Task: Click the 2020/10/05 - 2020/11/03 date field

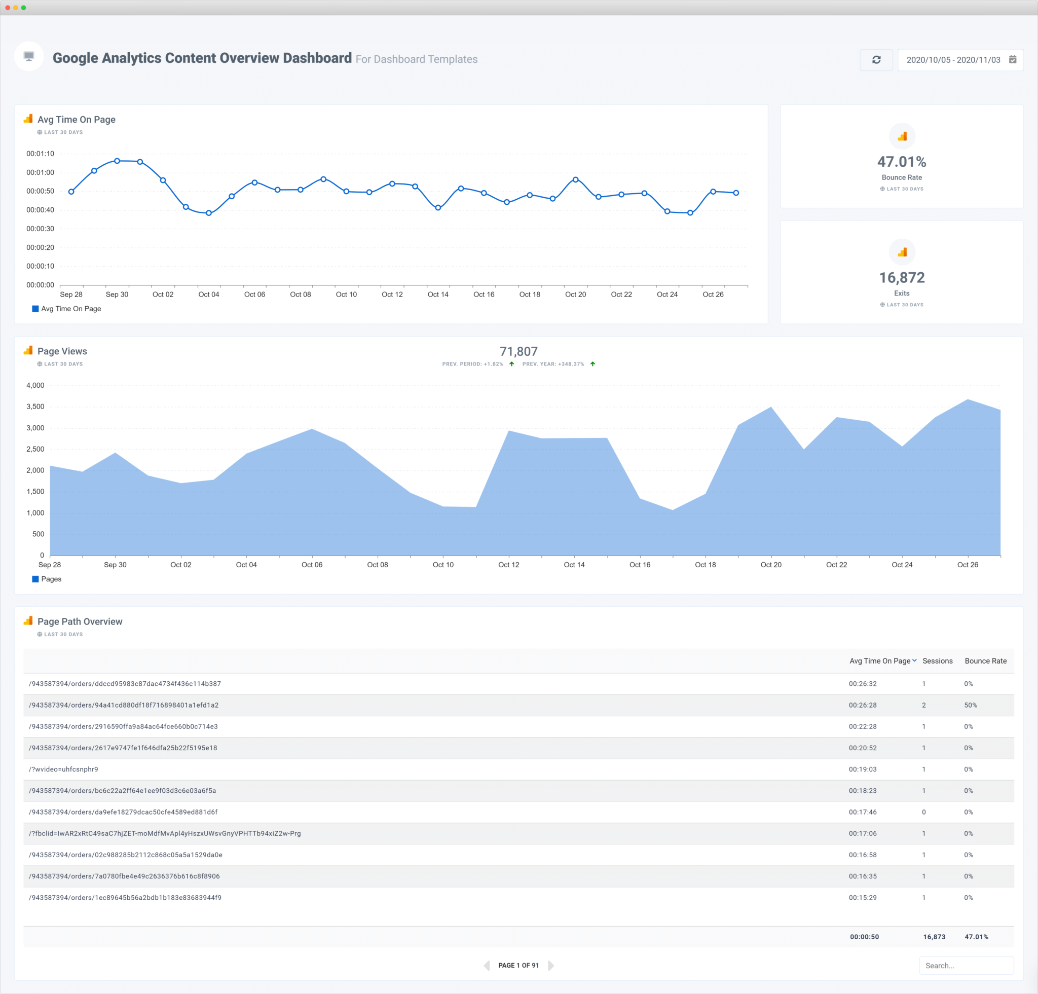Action: [x=953, y=60]
